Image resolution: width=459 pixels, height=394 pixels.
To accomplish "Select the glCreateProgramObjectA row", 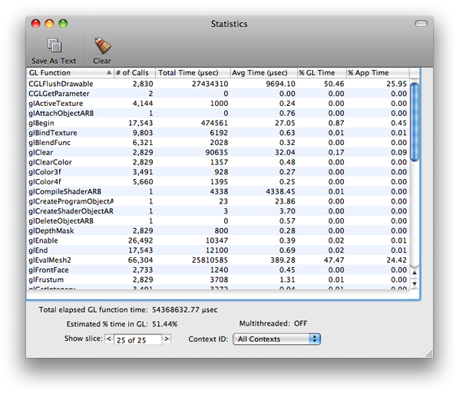I will (218, 201).
